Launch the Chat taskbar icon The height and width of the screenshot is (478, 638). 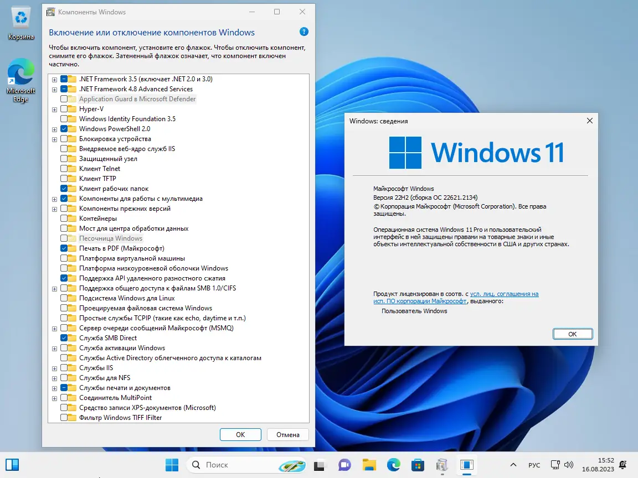344,465
